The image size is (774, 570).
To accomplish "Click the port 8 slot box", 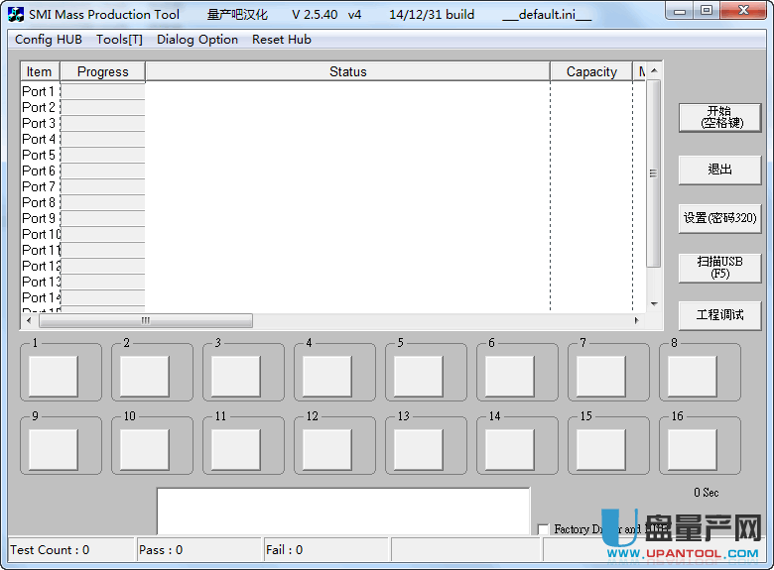I will [x=693, y=376].
